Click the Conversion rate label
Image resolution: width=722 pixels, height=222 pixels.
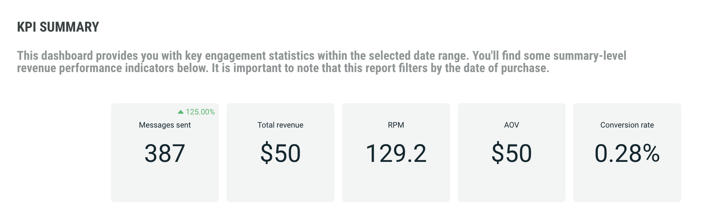click(627, 125)
